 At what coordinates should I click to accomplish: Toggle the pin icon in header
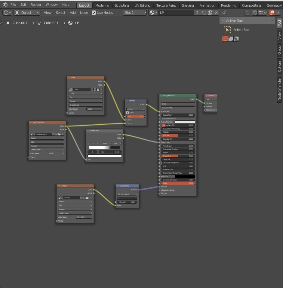(x=224, y=13)
